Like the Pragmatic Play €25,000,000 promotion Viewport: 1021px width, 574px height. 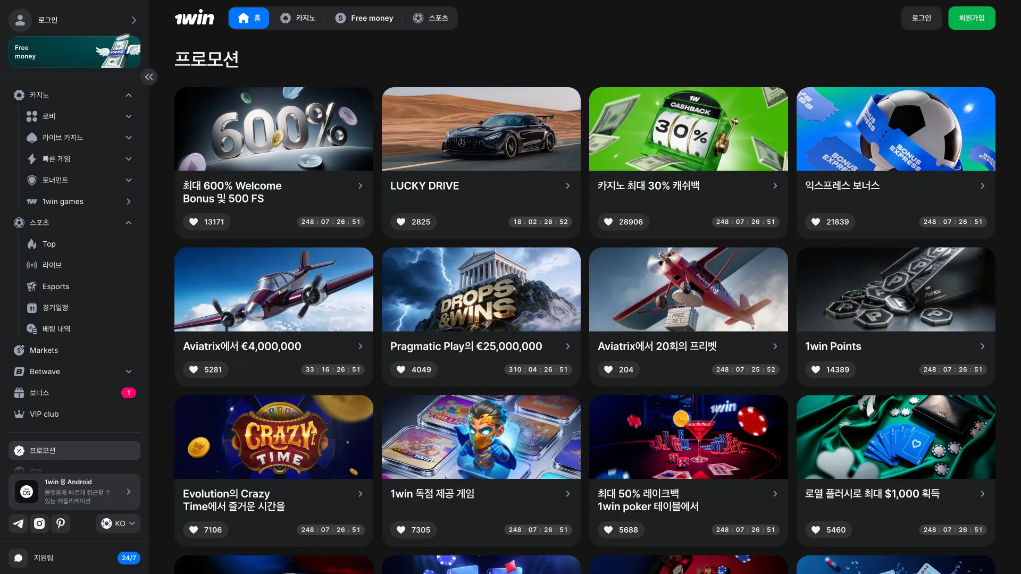point(414,369)
